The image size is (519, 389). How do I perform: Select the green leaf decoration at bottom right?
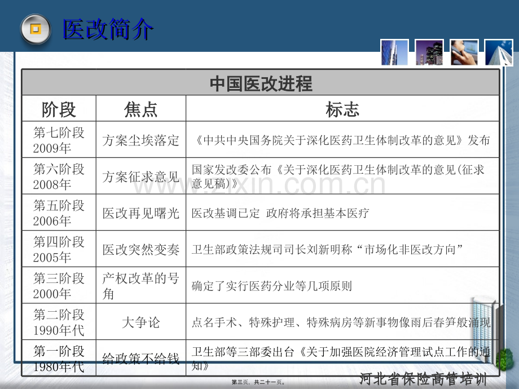[x=504, y=356]
